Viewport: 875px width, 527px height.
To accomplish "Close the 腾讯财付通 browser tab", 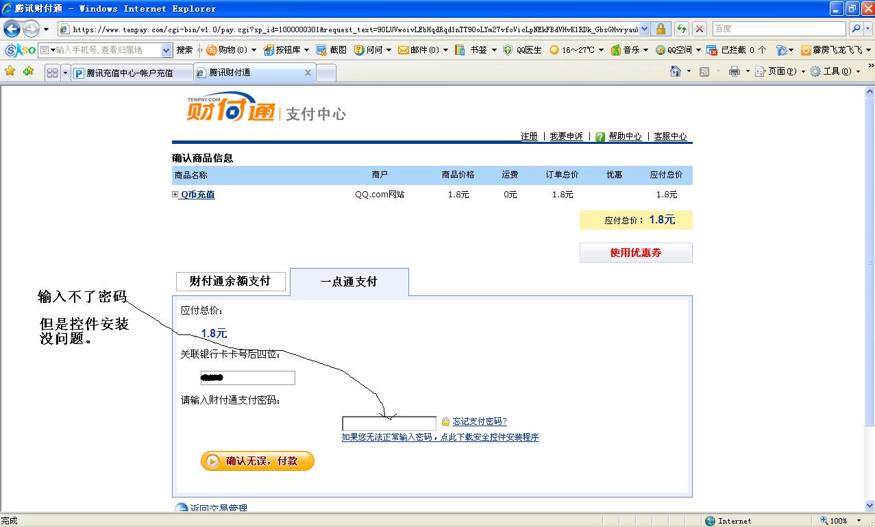I will tap(308, 73).
